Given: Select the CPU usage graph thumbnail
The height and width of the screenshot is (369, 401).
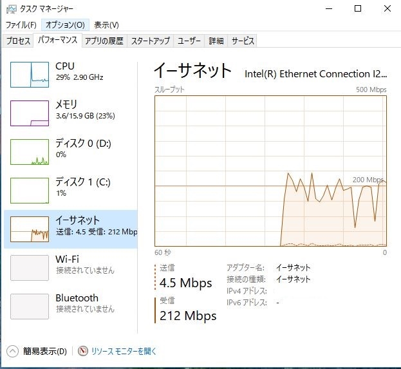Looking at the screenshot, I should (30, 74).
